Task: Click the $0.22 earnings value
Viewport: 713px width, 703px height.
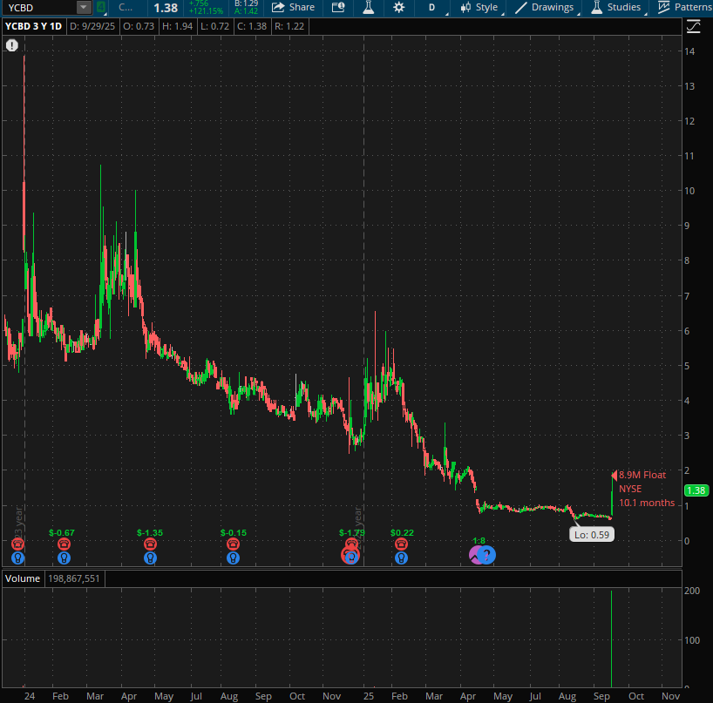Action: (402, 532)
